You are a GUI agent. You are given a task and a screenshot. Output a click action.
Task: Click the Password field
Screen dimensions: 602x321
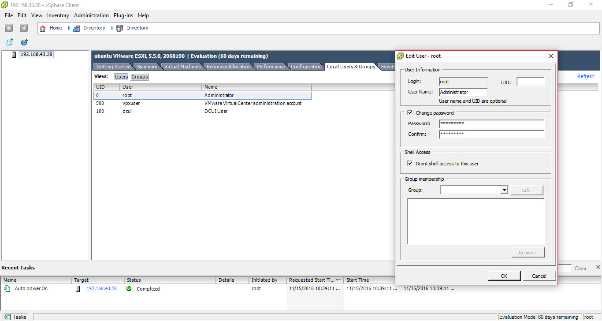click(491, 124)
